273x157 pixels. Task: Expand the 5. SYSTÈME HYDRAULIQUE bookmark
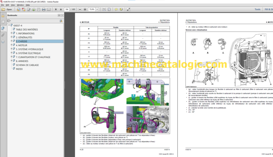tap(11, 49)
